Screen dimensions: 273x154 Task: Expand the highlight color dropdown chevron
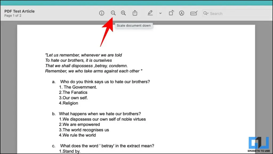(160, 13)
